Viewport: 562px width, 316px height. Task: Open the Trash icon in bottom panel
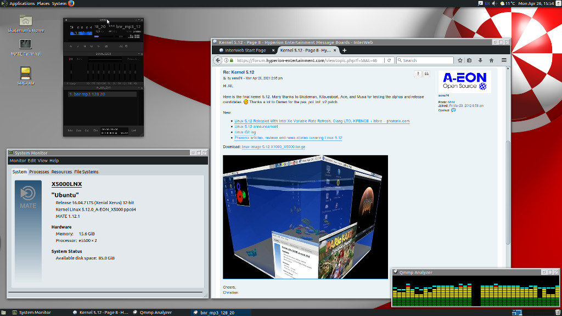click(x=558, y=312)
